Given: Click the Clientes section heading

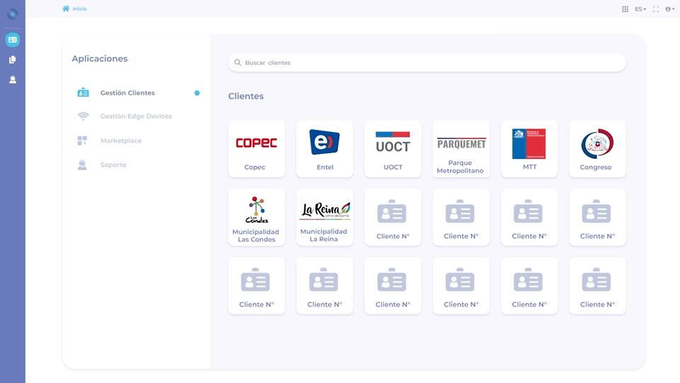Looking at the screenshot, I should click(246, 96).
